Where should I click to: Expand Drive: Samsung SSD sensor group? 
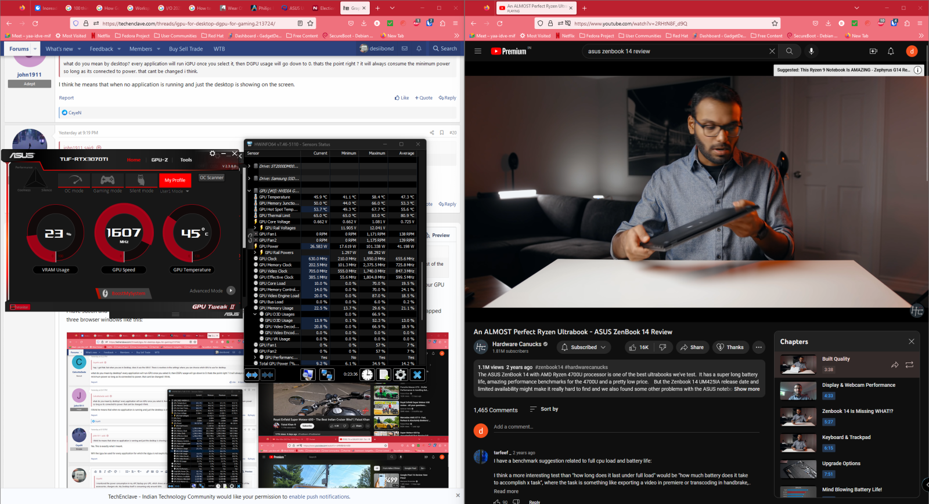pyautogui.click(x=249, y=178)
